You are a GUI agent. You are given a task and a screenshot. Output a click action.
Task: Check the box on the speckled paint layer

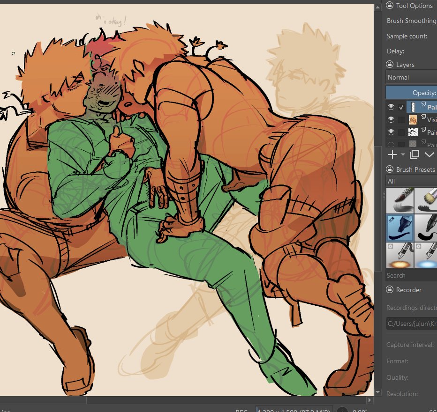[x=401, y=132]
